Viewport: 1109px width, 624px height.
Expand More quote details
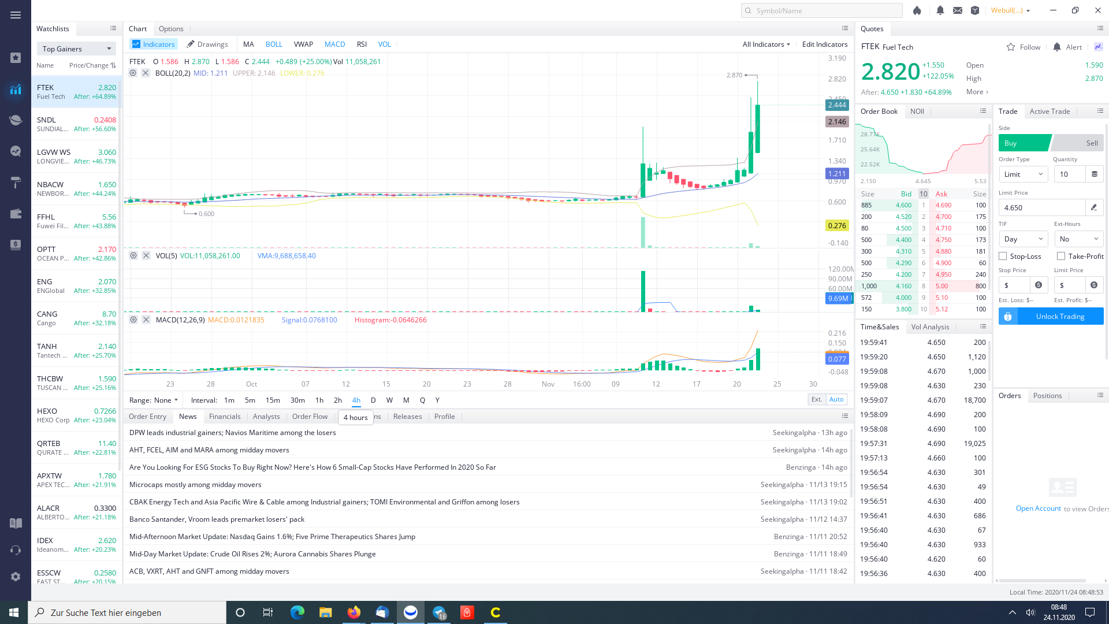click(x=977, y=92)
